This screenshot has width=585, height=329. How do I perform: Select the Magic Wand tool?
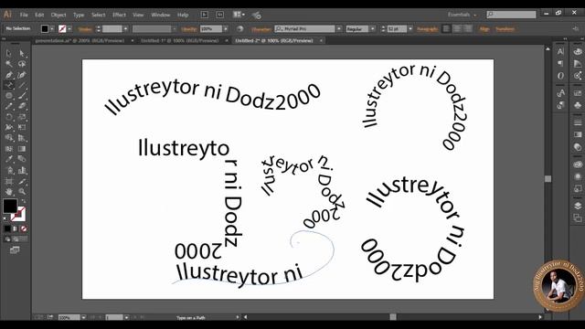point(9,64)
